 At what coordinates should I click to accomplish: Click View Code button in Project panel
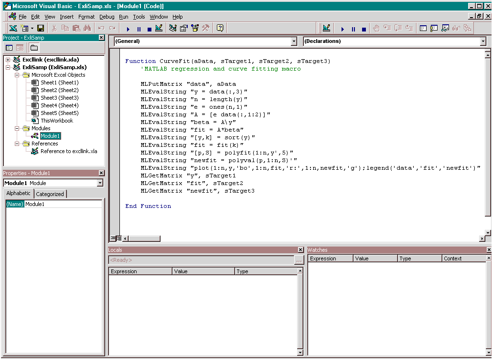(x=9, y=48)
